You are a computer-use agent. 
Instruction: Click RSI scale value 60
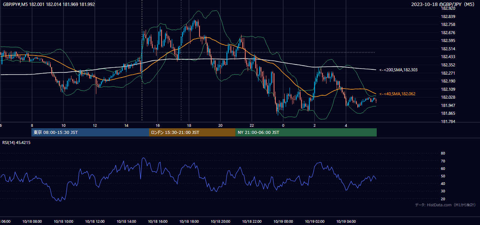[x=443, y=168]
